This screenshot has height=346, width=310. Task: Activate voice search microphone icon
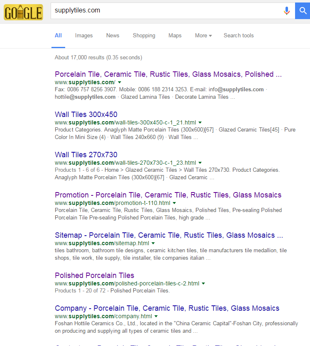pyautogui.click(x=287, y=11)
